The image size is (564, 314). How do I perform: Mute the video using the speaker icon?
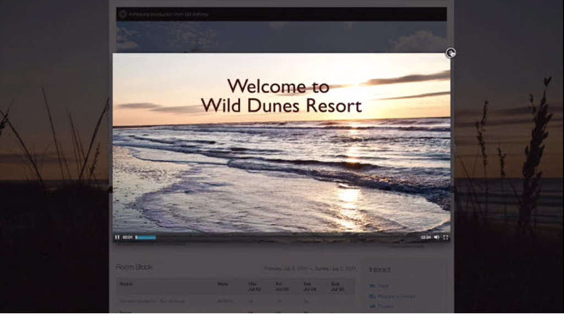[x=436, y=237]
